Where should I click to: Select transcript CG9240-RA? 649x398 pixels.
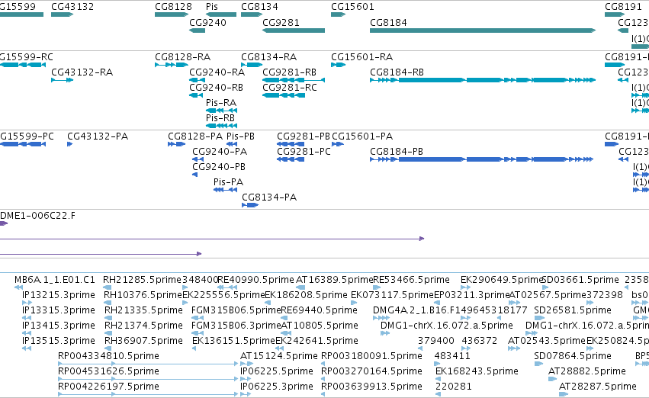tap(217, 72)
